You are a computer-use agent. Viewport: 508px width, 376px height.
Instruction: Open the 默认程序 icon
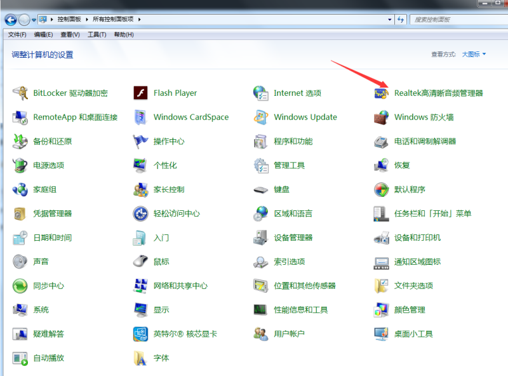coord(382,190)
